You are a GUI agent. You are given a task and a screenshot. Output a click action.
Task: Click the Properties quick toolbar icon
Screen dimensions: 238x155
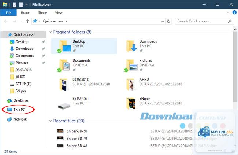[15, 5]
